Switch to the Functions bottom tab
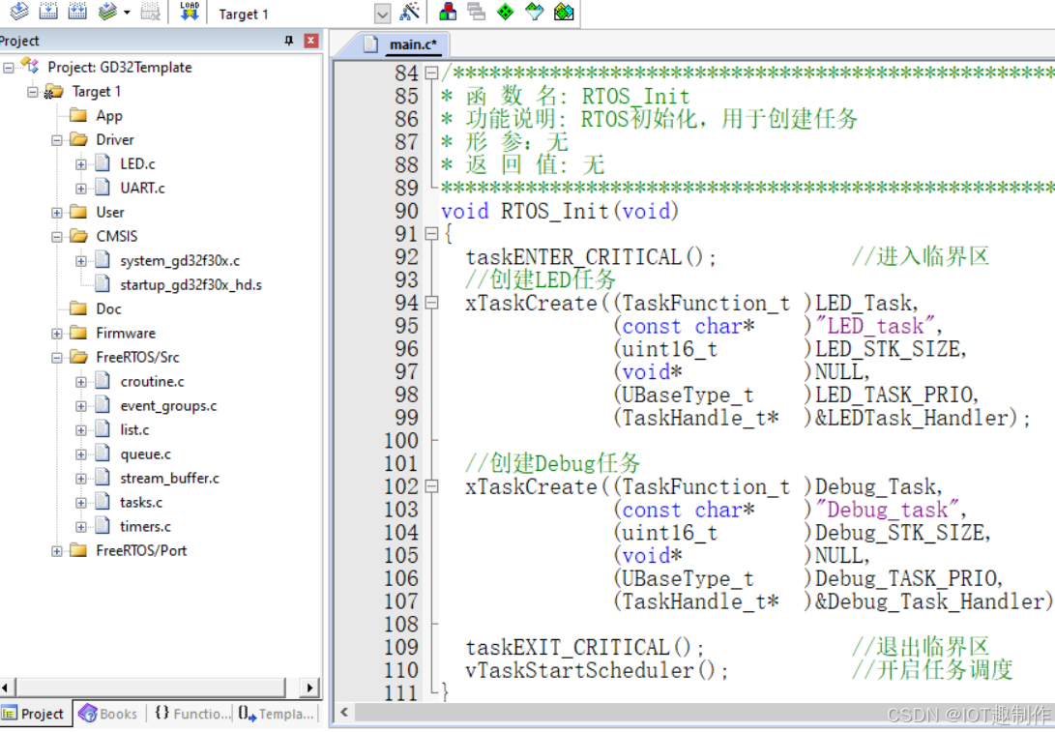 (x=191, y=714)
